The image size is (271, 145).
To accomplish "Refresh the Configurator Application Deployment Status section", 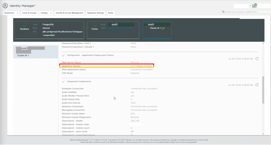I will [x=257, y=59].
